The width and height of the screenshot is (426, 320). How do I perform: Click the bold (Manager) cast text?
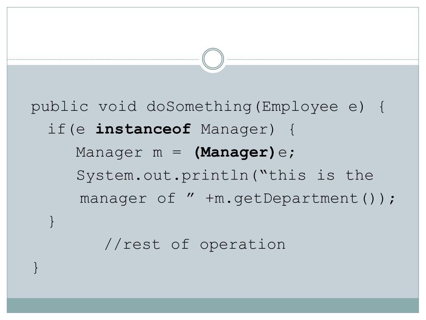(x=235, y=152)
